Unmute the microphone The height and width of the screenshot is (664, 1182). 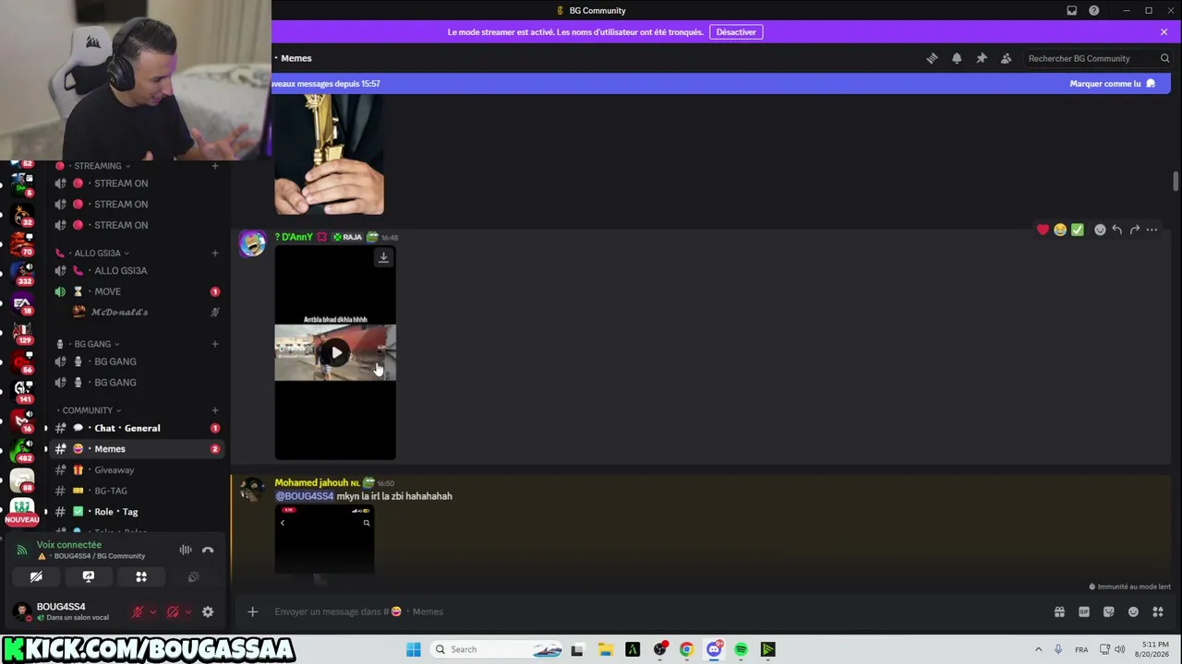point(138,611)
